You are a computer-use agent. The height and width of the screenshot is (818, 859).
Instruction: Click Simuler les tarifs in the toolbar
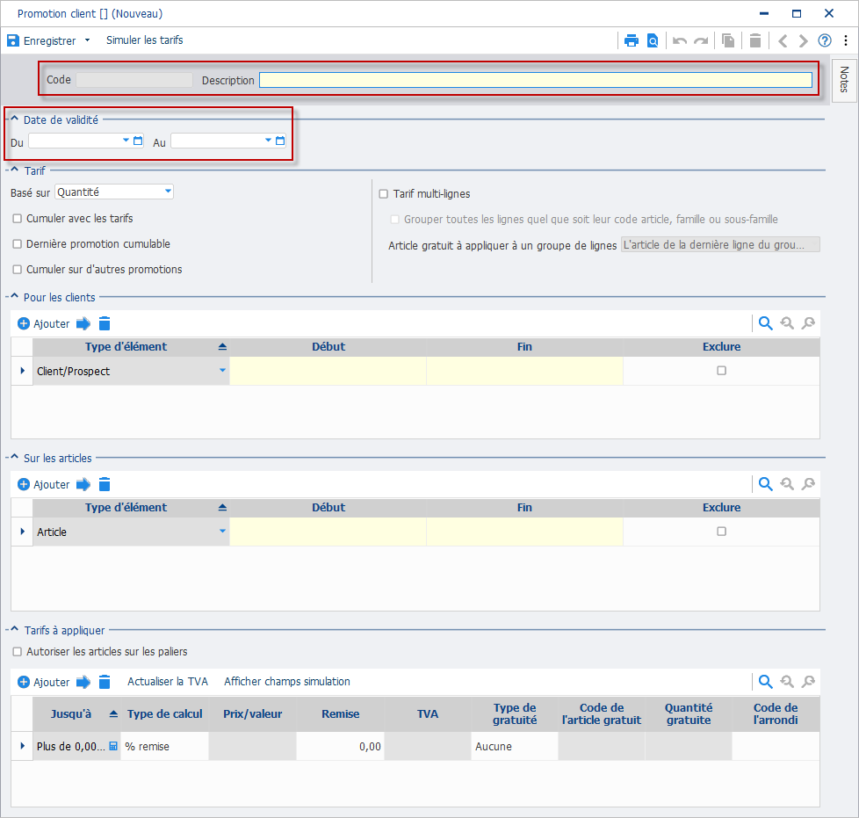[x=145, y=40]
